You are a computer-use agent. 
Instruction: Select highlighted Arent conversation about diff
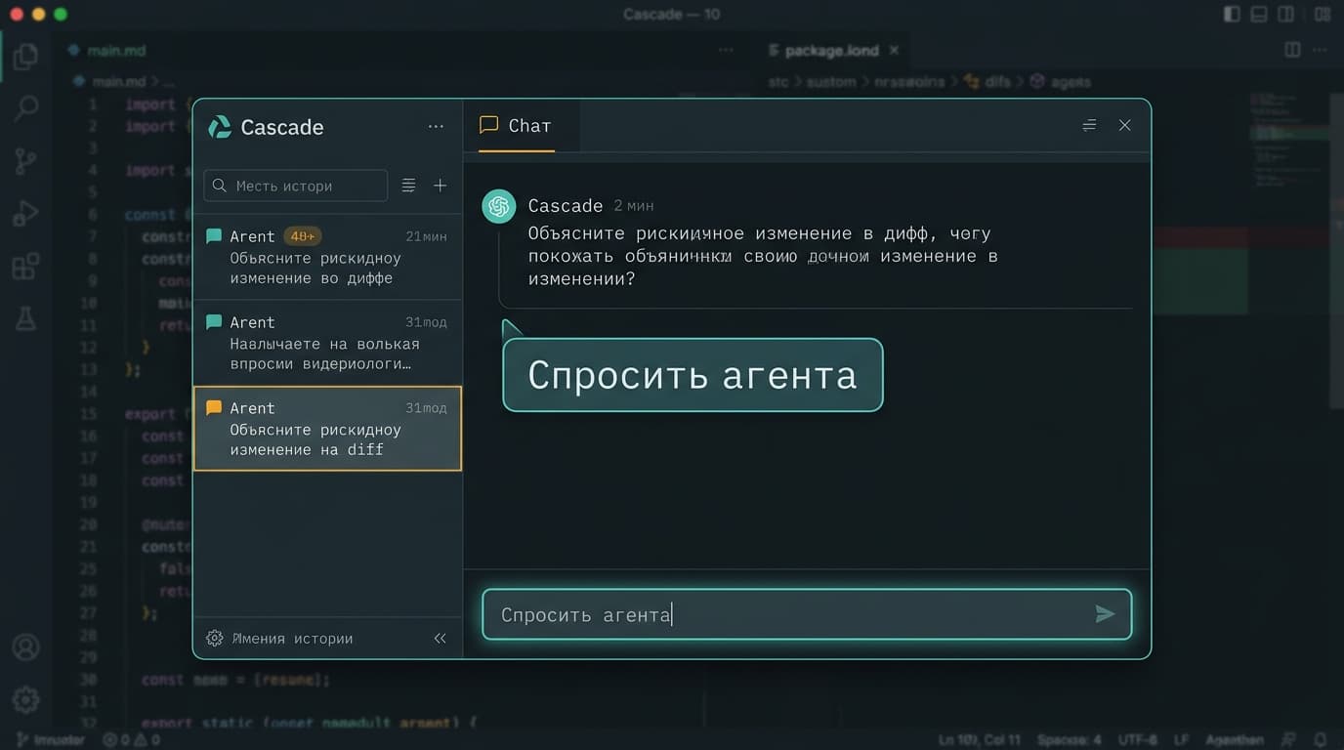point(327,429)
